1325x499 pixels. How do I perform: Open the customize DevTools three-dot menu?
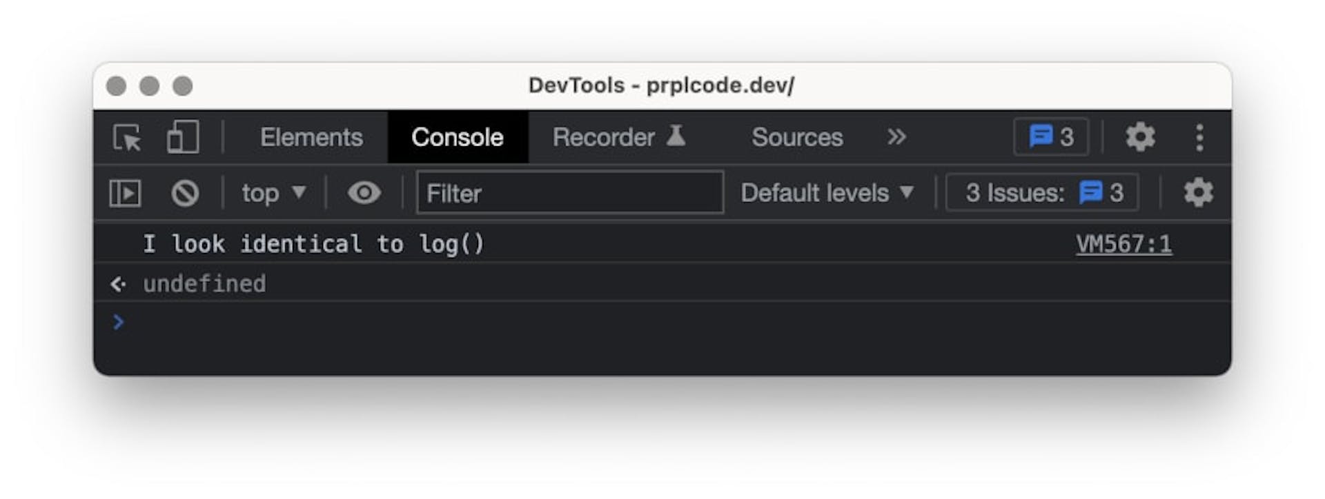[x=1201, y=136]
